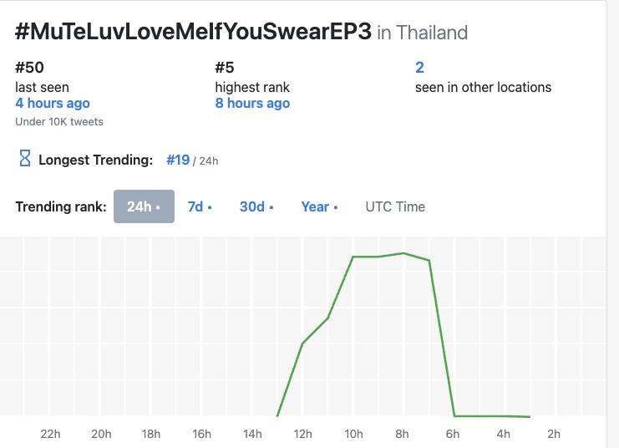Image resolution: width=619 pixels, height=448 pixels.
Task: Open the "8 hours ago" highest rank link
Action: (x=252, y=104)
